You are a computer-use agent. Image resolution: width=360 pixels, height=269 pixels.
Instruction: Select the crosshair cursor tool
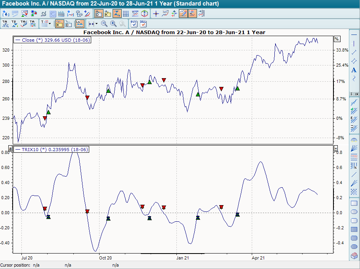coord(155,13)
